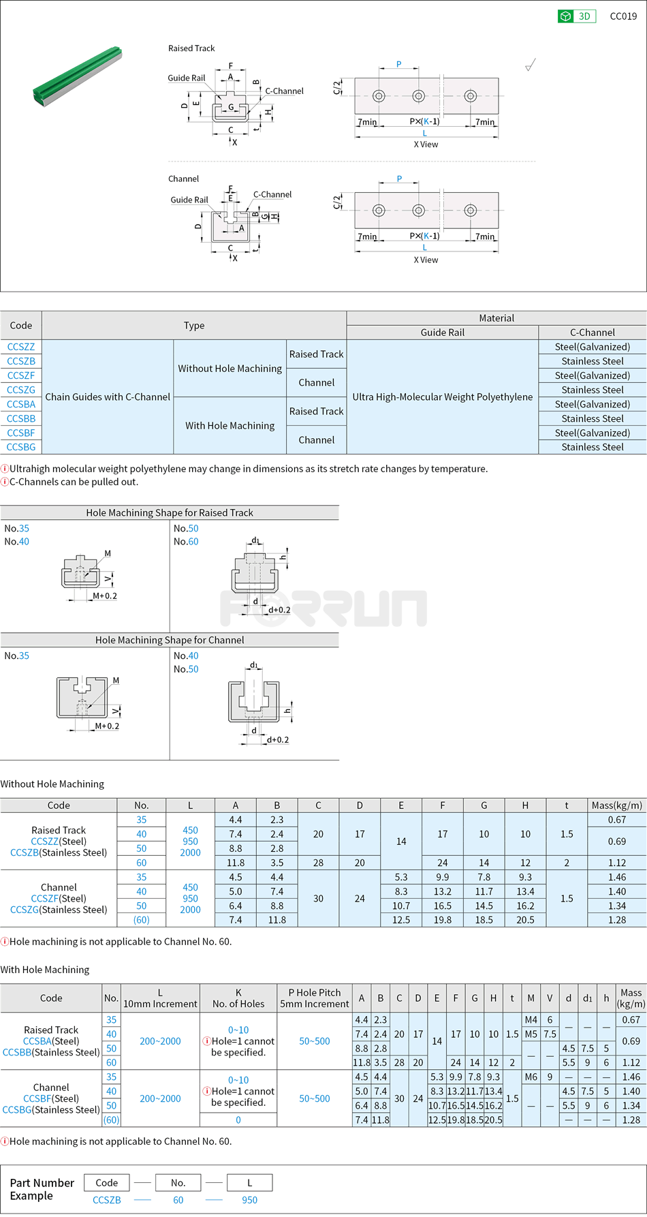
Task: Select No. 60 in Without Hole Machining Raised Track
Action: coord(142,863)
